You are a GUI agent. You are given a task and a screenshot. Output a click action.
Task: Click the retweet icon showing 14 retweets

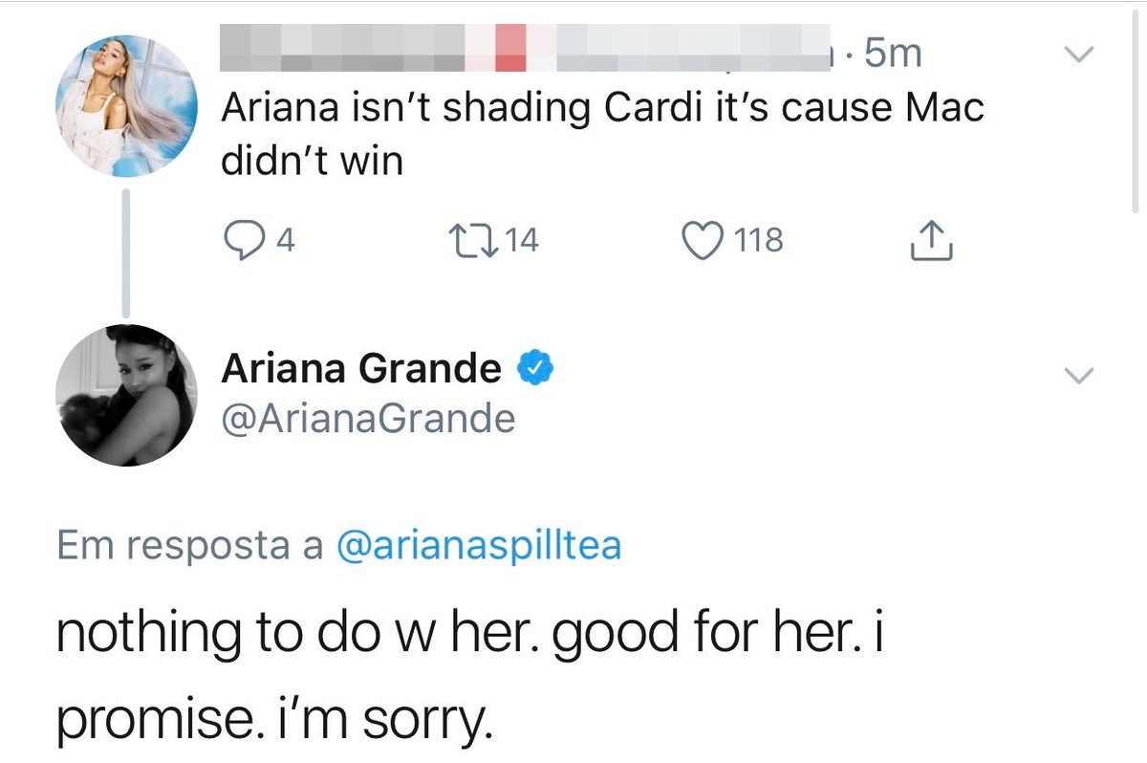478,240
